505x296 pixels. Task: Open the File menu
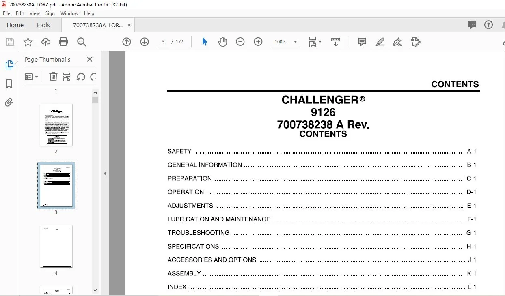[x=6, y=13]
